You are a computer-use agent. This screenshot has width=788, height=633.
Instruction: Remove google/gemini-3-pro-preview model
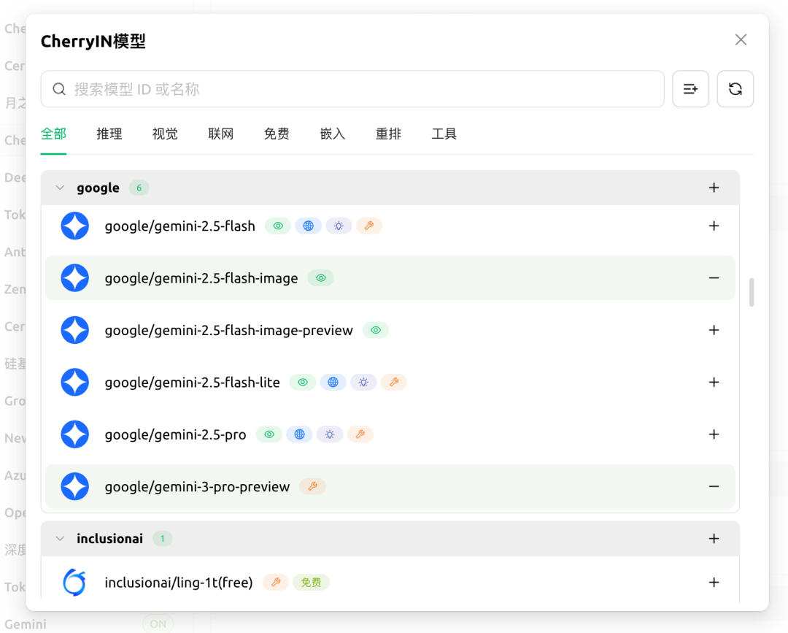coord(714,486)
